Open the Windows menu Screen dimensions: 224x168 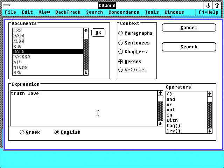pyautogui.click(x=174, y=12)
